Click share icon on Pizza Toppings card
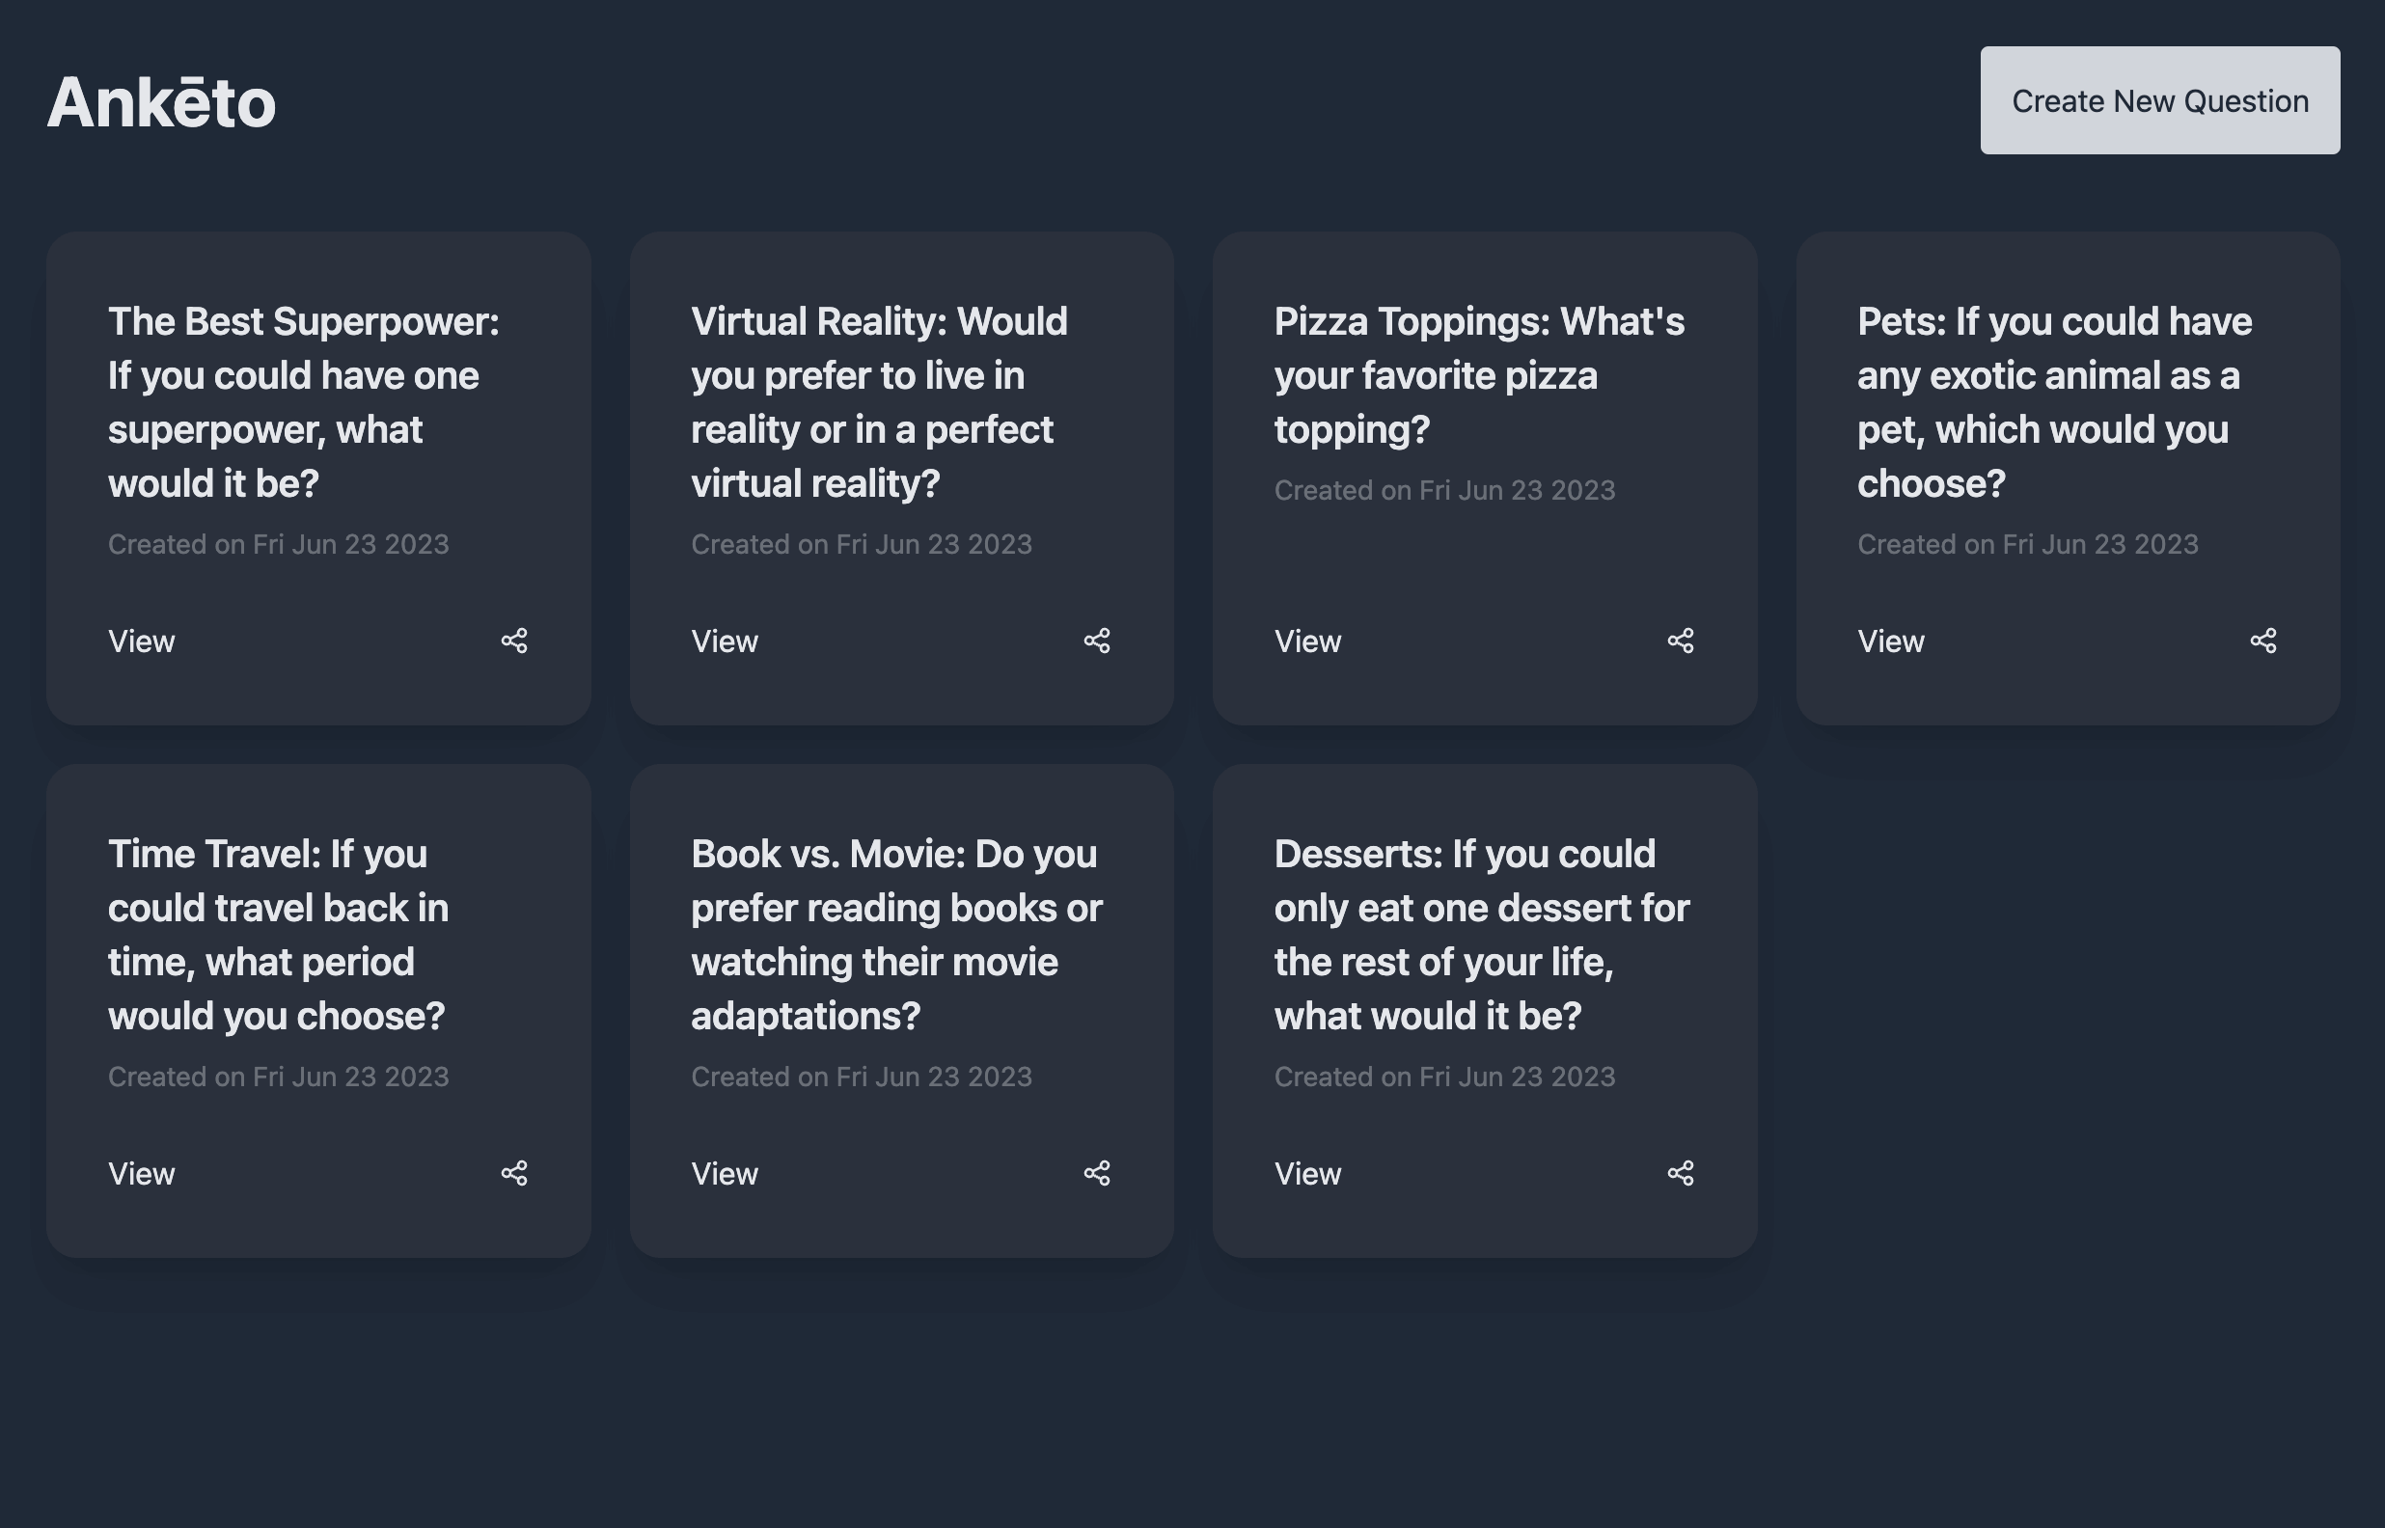This screenshot has width=2385, height=1528. [x=1680, y=641]
